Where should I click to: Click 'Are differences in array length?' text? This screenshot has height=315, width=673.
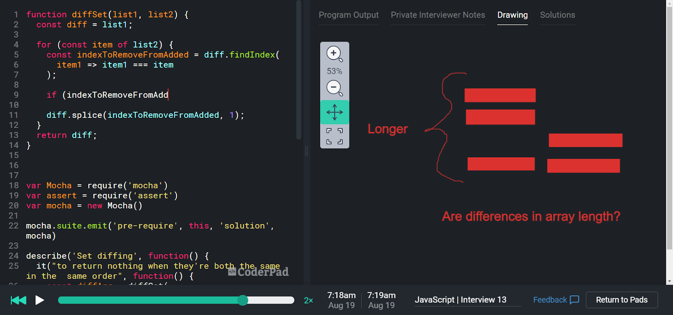[x=531, y=216]
